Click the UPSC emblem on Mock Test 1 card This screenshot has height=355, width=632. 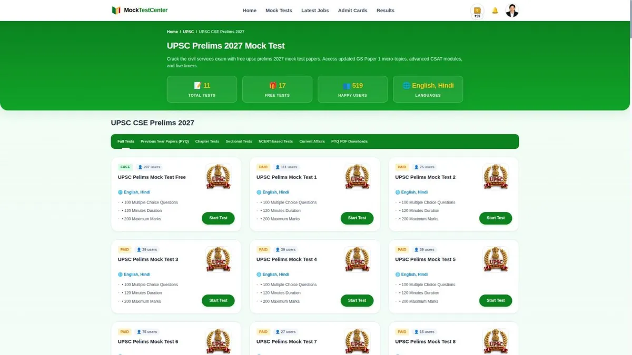point(357,177)
